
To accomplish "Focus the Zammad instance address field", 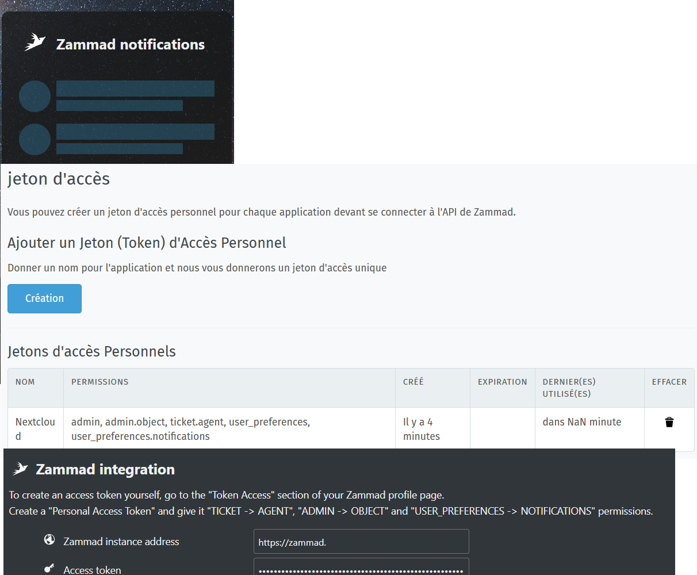I will pyautogui.click(x=361, y=542).
